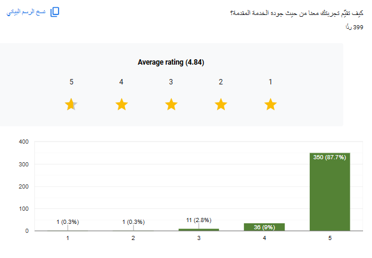Click the tall green bar for rating 5
Image resolution: width=372 pixels, height=258 pixels.
[x=330, y=195]
